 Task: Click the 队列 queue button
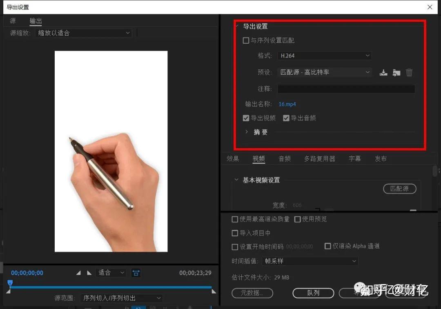(313, 293)
